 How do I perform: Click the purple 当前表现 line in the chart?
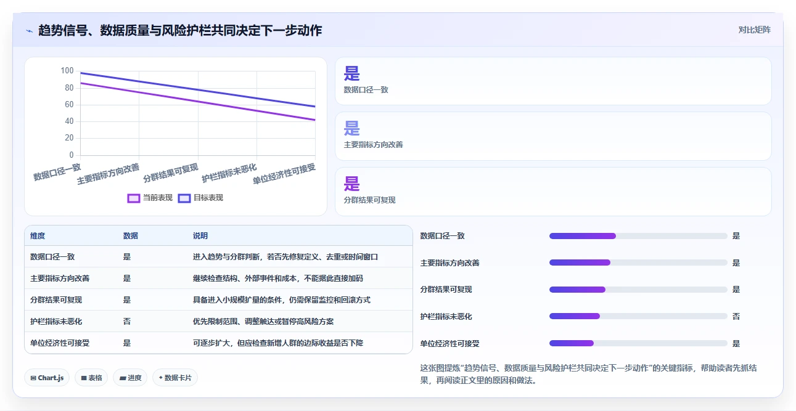(x=197, y=102)
